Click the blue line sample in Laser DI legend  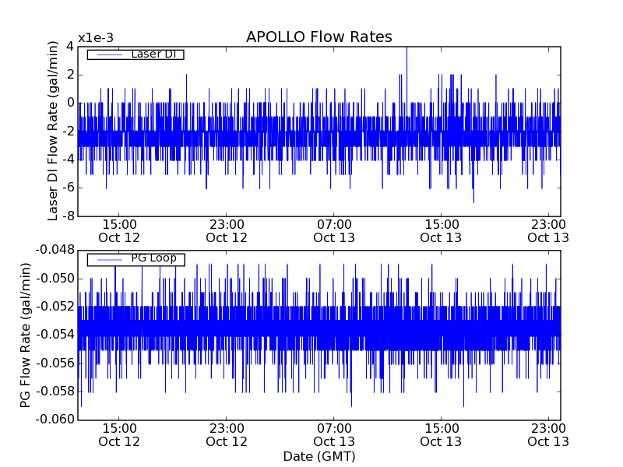pyautogui.click(x=108, y=54)
